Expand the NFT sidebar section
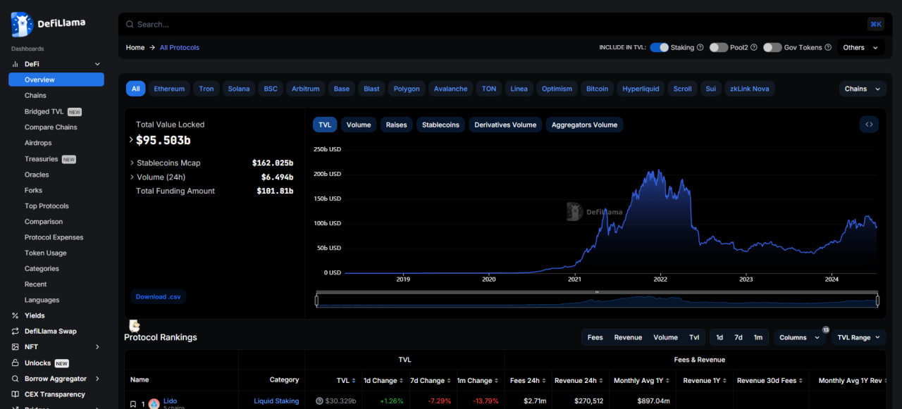This screenshot has height=409, width=902. 97,347
